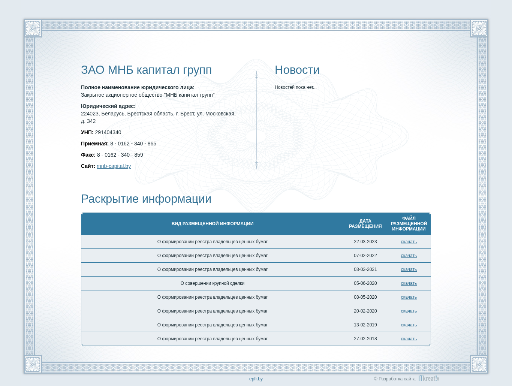
Task: Click the УНП number 291404340
Action: coord(108,132)
